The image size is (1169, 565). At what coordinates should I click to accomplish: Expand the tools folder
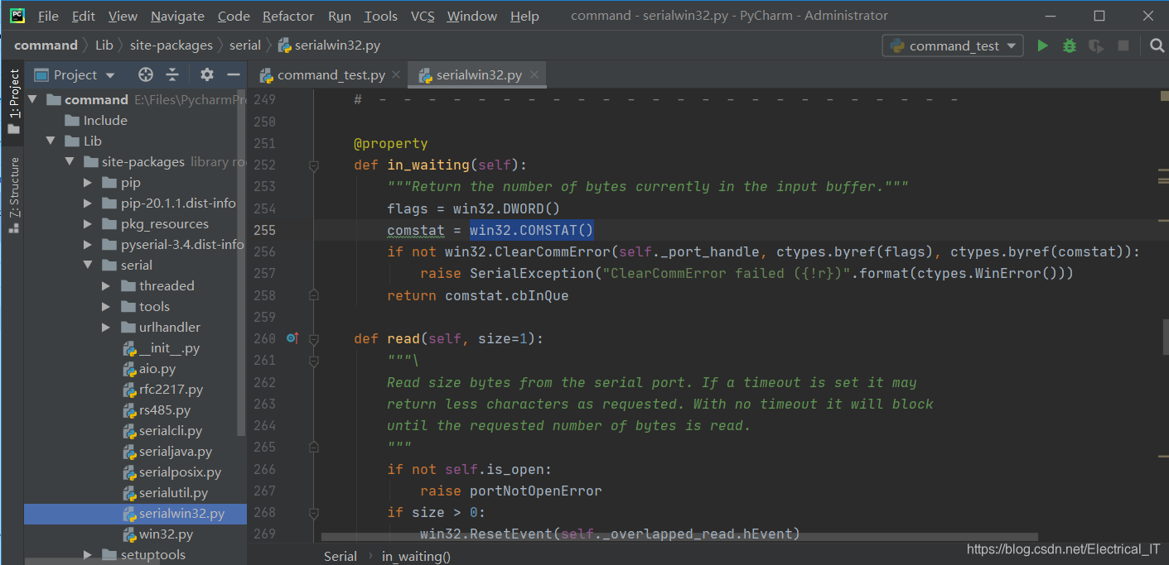(106, 307)
